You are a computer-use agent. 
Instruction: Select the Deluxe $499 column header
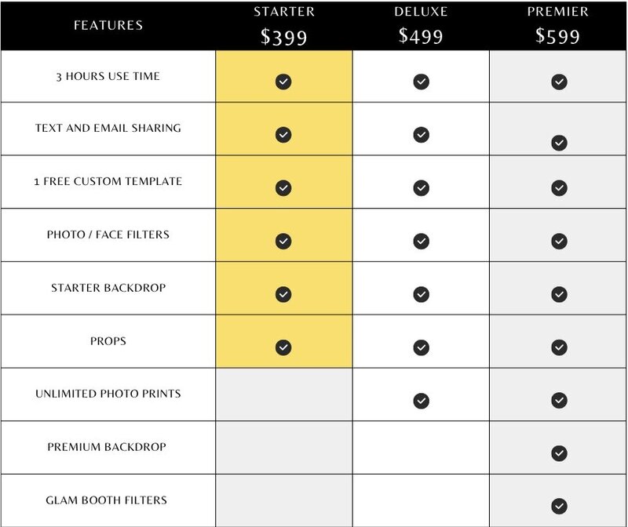tap(421, 25)
